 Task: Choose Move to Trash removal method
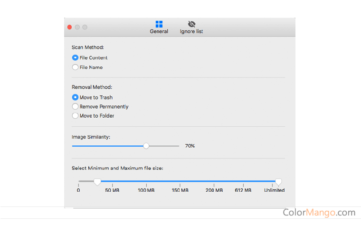tap(75, 97)
